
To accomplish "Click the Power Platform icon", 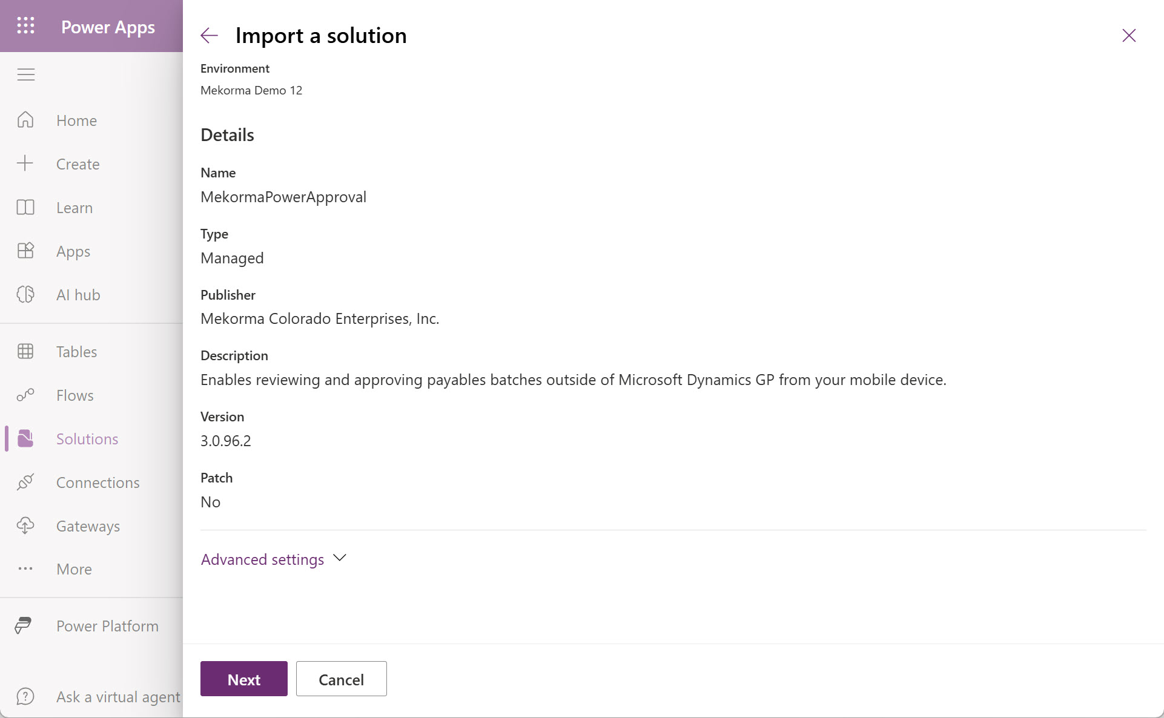I will 23,625.
